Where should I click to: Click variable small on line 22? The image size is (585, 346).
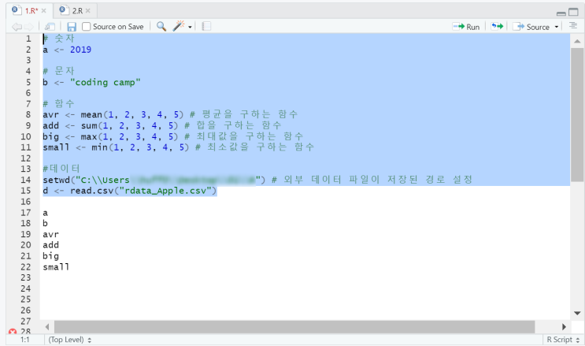pyautogui.click(x=56, y=267)
